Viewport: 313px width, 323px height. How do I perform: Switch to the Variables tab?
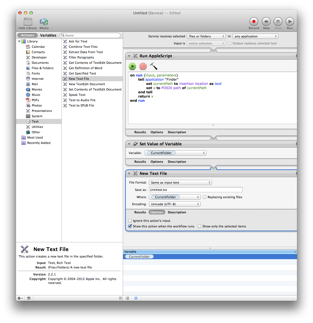click(x=48, y=35)
